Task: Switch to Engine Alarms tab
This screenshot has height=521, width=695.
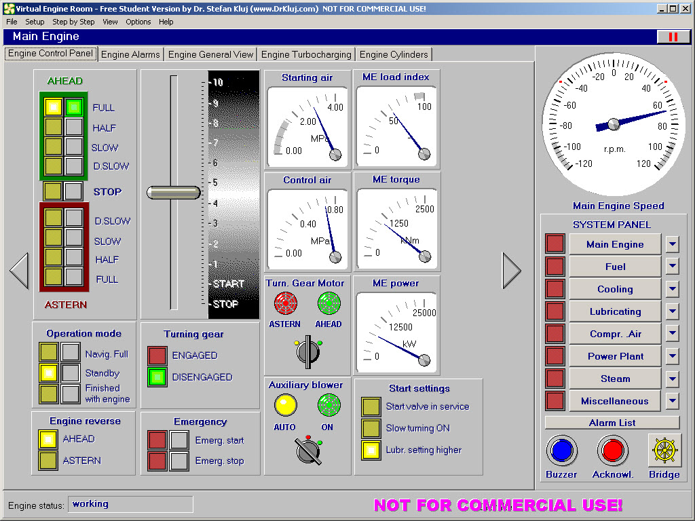Action: pos(131,54)
